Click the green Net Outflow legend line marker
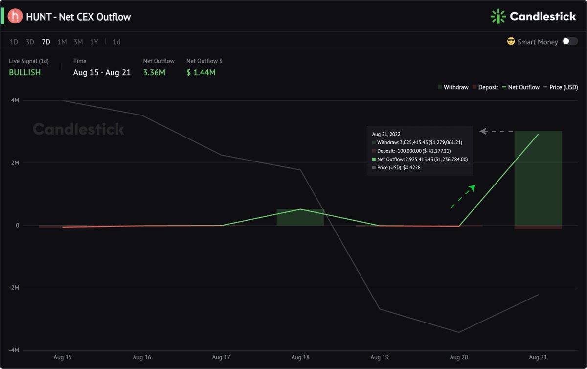587x369 pixels. coord(504,87)
